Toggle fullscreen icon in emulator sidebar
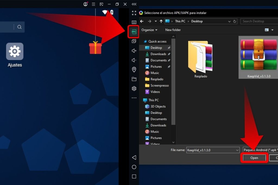 (134, 13)
